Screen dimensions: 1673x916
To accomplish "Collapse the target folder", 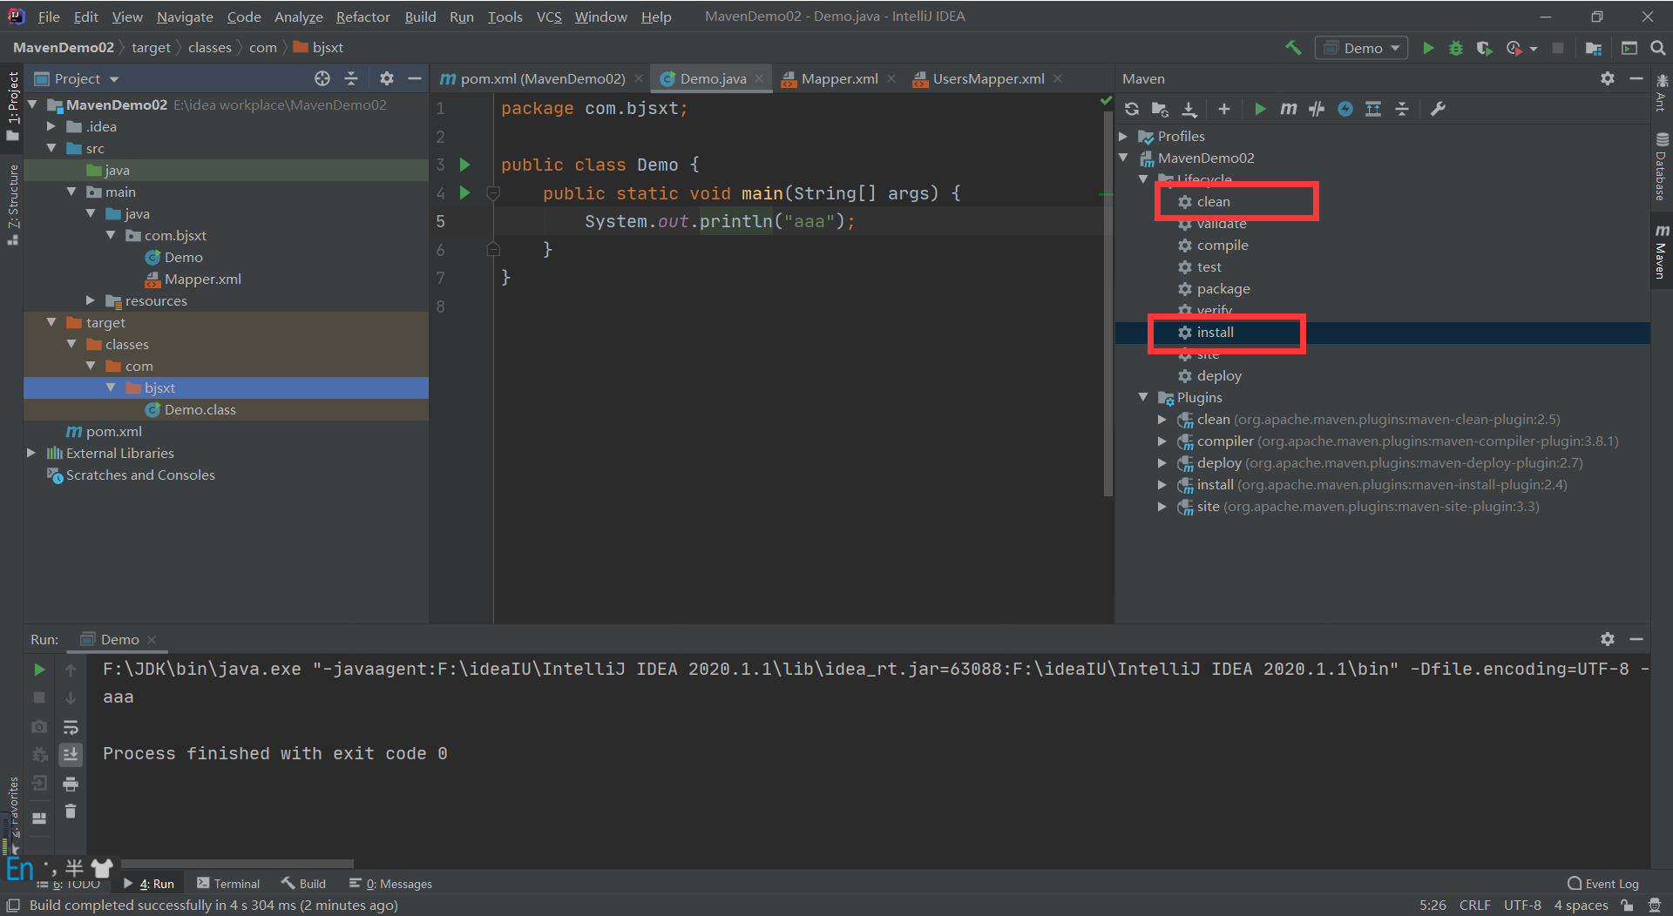I will coord(51,322).
